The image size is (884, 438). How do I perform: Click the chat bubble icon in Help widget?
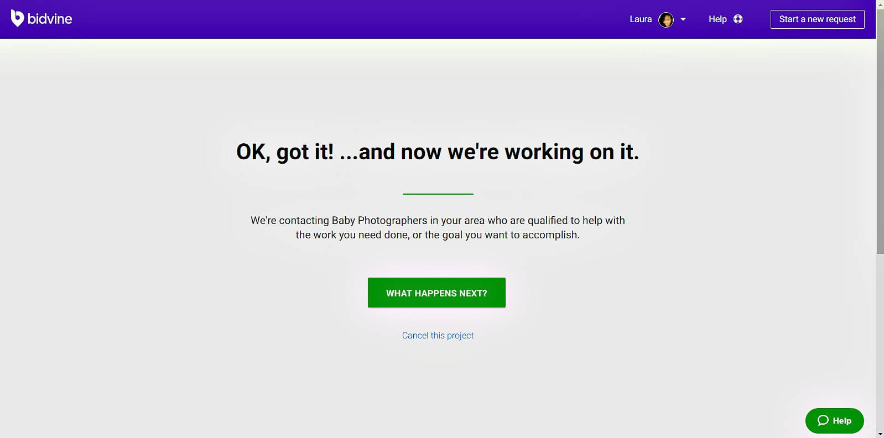point(823,420)
